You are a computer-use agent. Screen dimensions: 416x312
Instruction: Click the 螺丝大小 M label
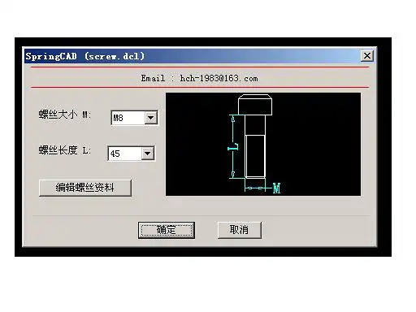coord(65,115)
